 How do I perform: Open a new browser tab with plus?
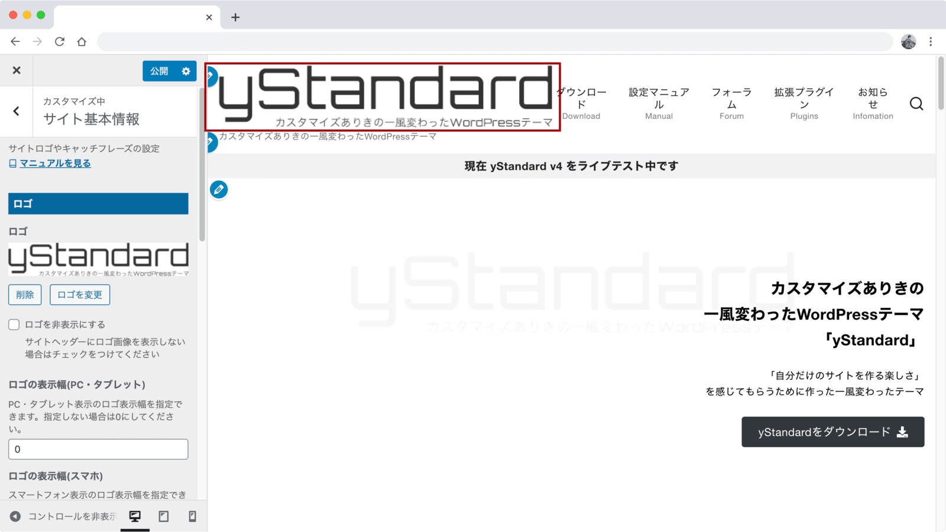[235, 17]
